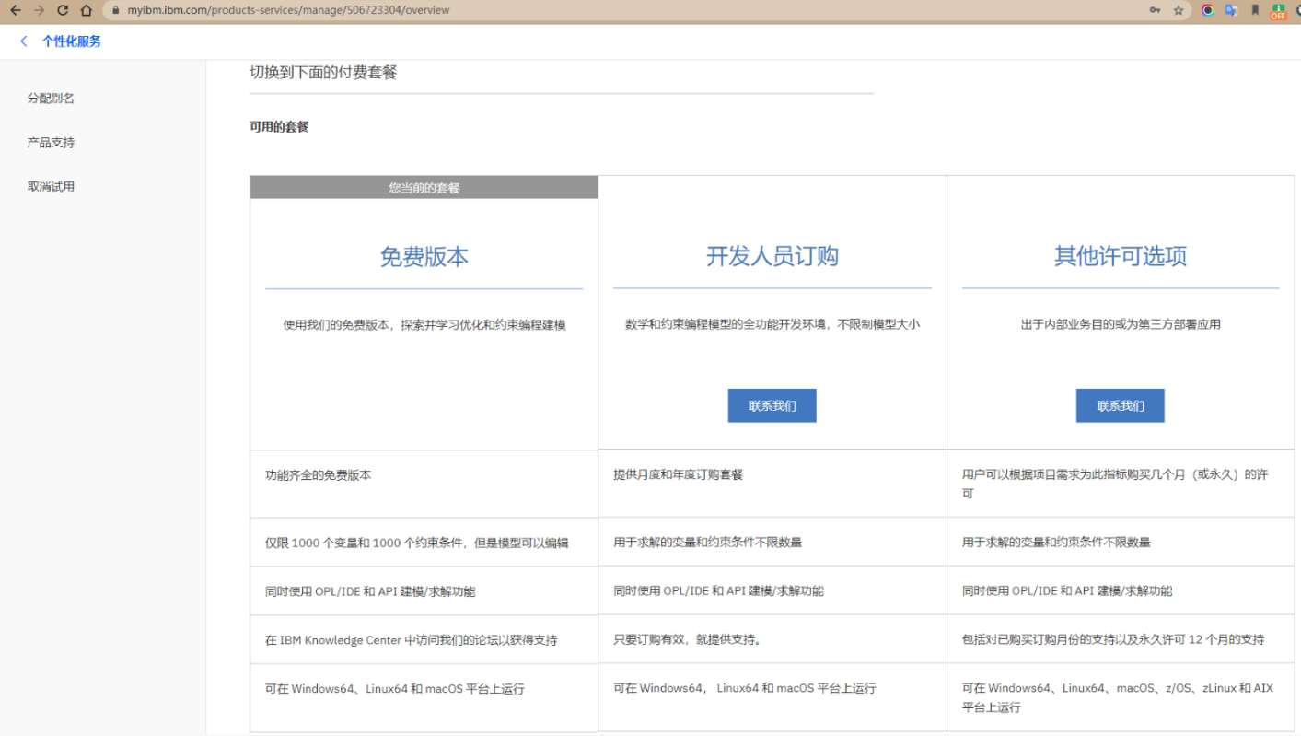Click the 可用的套餐 label

click(279, 127)
